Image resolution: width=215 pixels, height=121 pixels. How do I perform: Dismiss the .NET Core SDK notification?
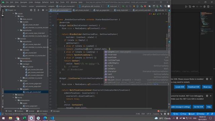pos(211,96)
